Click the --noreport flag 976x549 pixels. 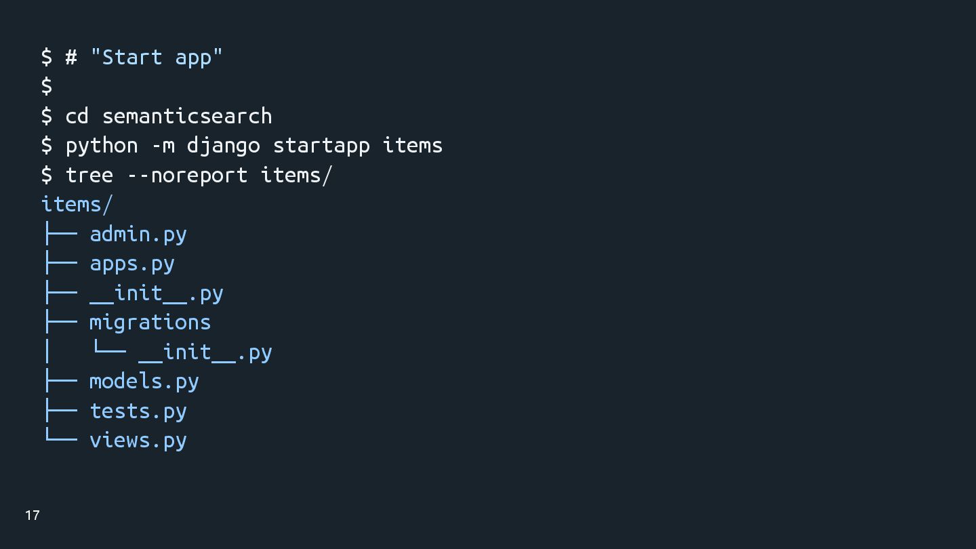click(187, 175)
